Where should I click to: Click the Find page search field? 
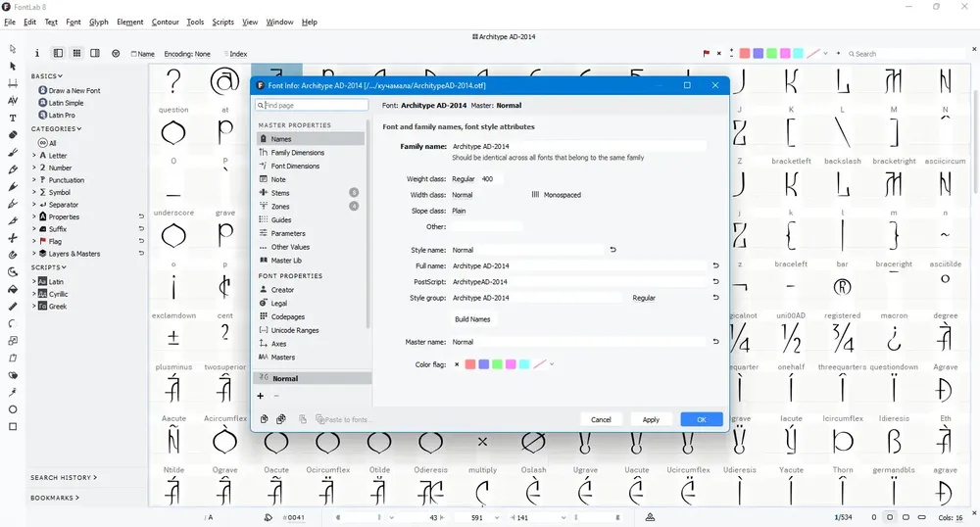pyautogui.click(x=312, y=106)
